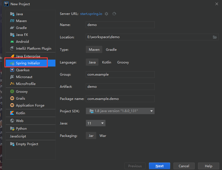This screenshot has width=222, height=170.
Task: Choose Java as language
Action: click(x=92, y=62)
